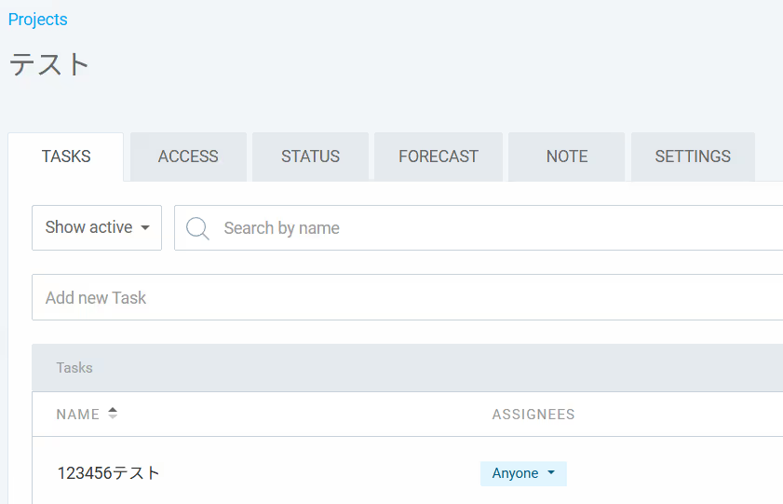Open the Show active filter dropdown

coord(97,227)
